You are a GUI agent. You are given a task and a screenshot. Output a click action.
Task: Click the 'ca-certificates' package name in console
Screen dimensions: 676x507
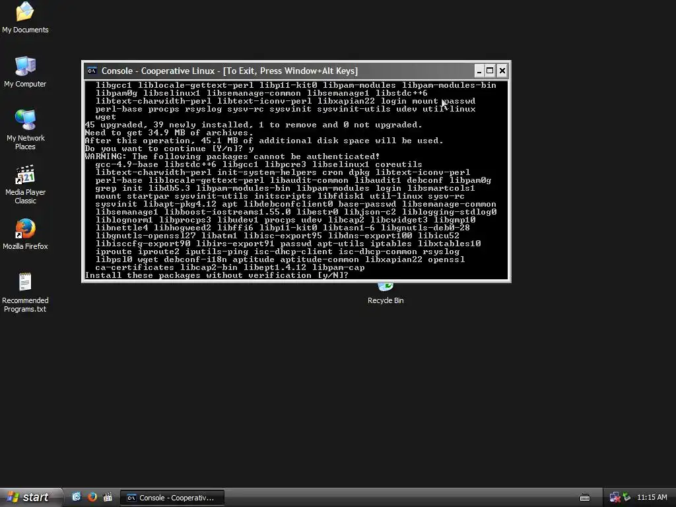tap(135, 268)
